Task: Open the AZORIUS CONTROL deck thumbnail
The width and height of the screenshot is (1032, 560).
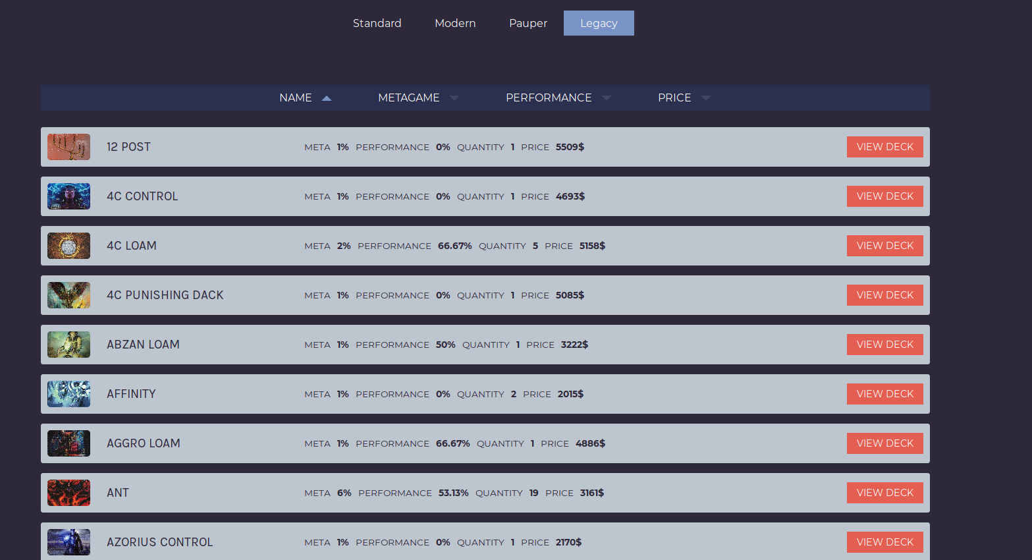Action: tap(68, 542)
